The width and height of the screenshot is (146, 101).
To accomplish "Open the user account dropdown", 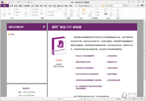I will (x=144, y=6).
